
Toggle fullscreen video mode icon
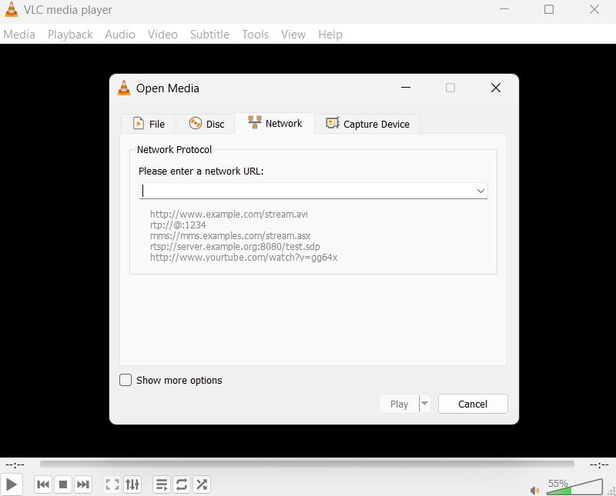(112, 484)
